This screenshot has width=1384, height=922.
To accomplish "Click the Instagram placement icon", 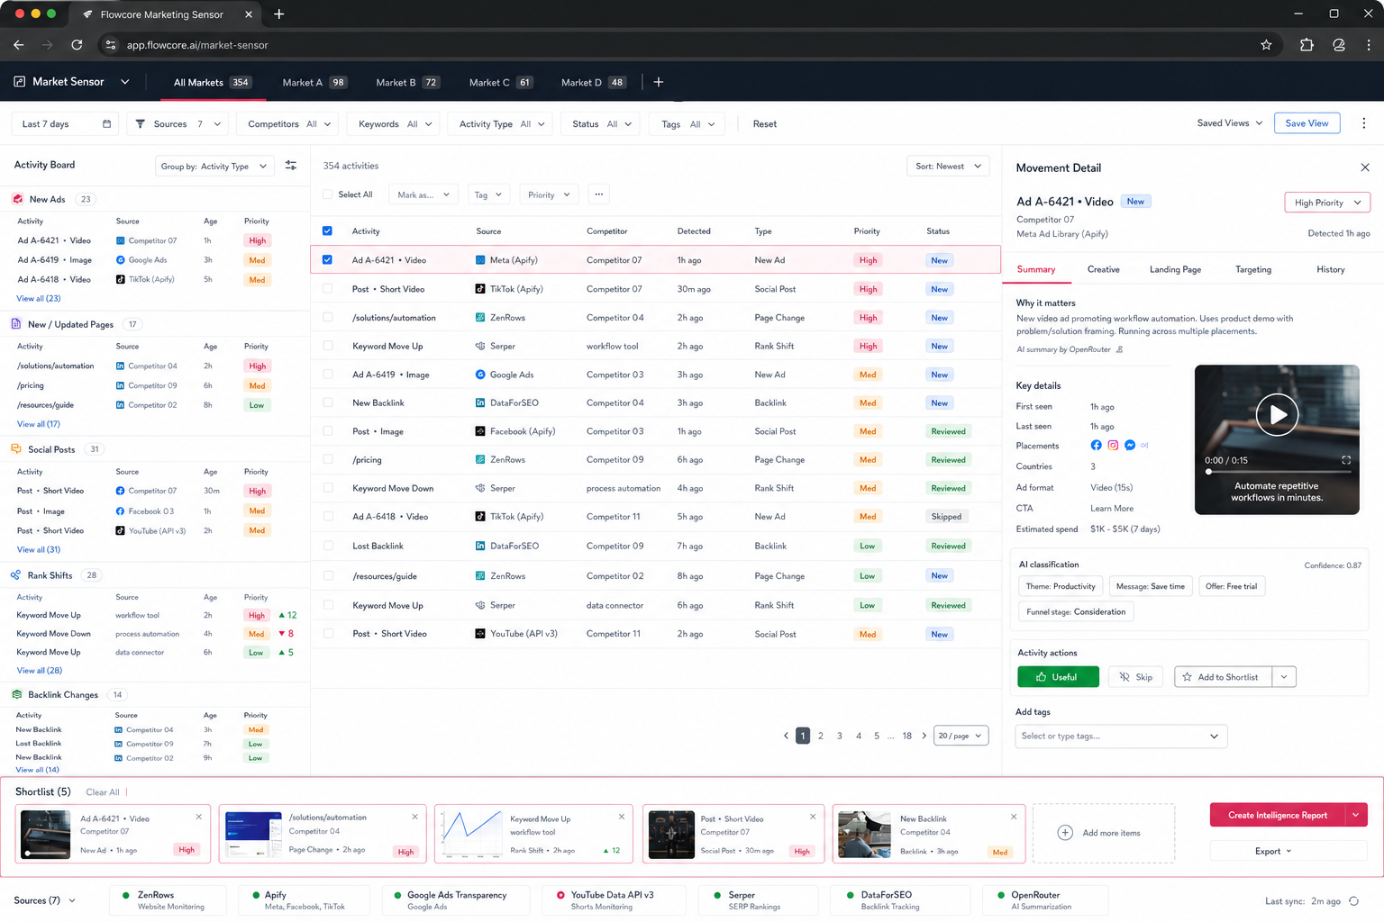I will [1113, 446].
